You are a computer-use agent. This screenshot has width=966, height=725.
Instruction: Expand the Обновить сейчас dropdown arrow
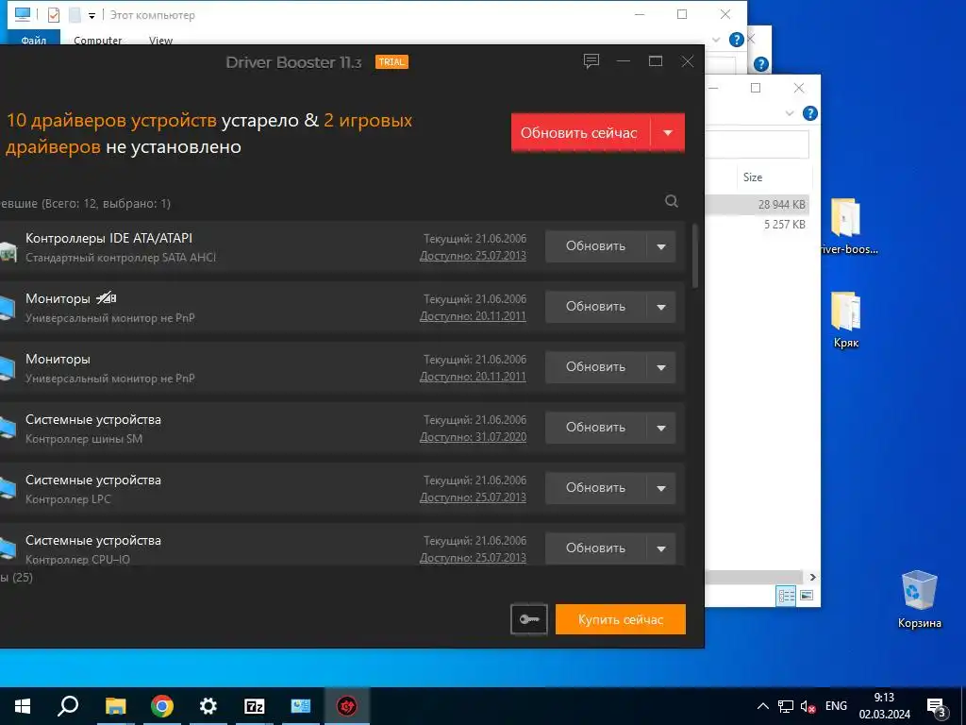(668, 132)
